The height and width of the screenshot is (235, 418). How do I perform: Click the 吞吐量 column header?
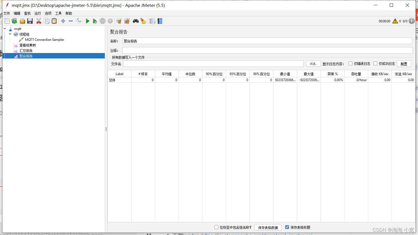pos(356,74)
